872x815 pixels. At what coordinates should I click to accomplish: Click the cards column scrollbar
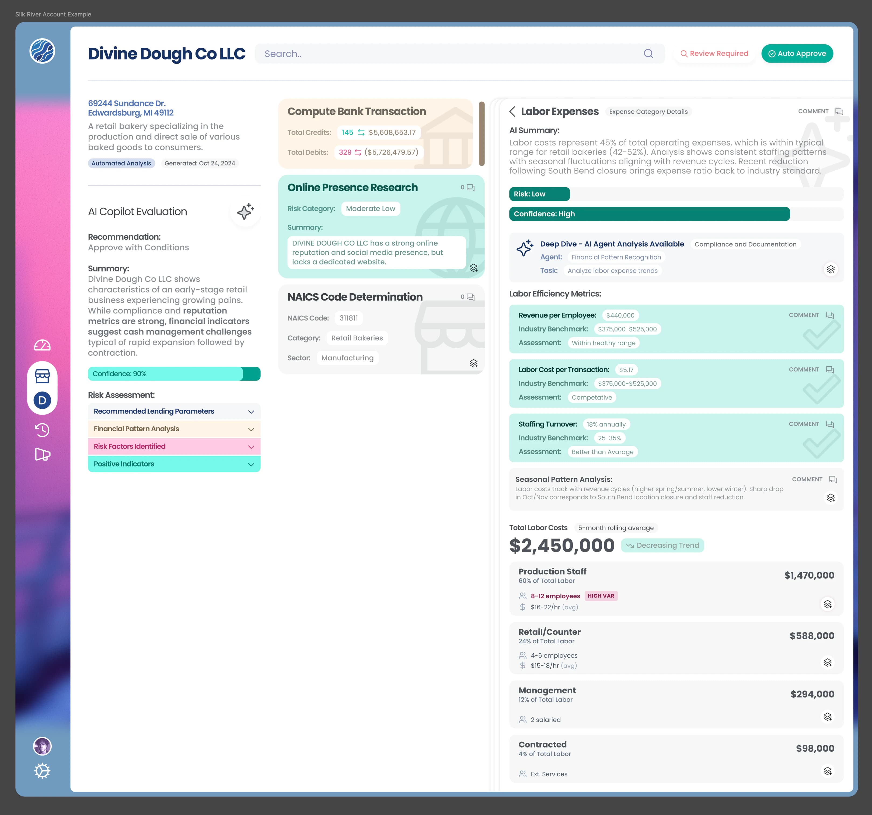pyautogui.click(x=482, y=134)
